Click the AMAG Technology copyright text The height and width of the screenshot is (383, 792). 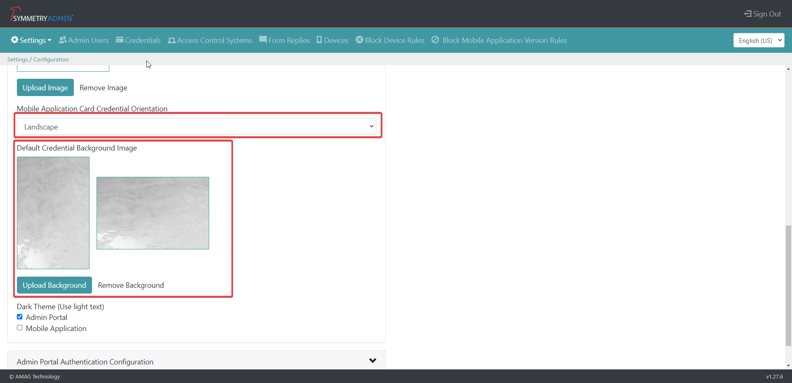pyautogui.click(x=35, y=376)
